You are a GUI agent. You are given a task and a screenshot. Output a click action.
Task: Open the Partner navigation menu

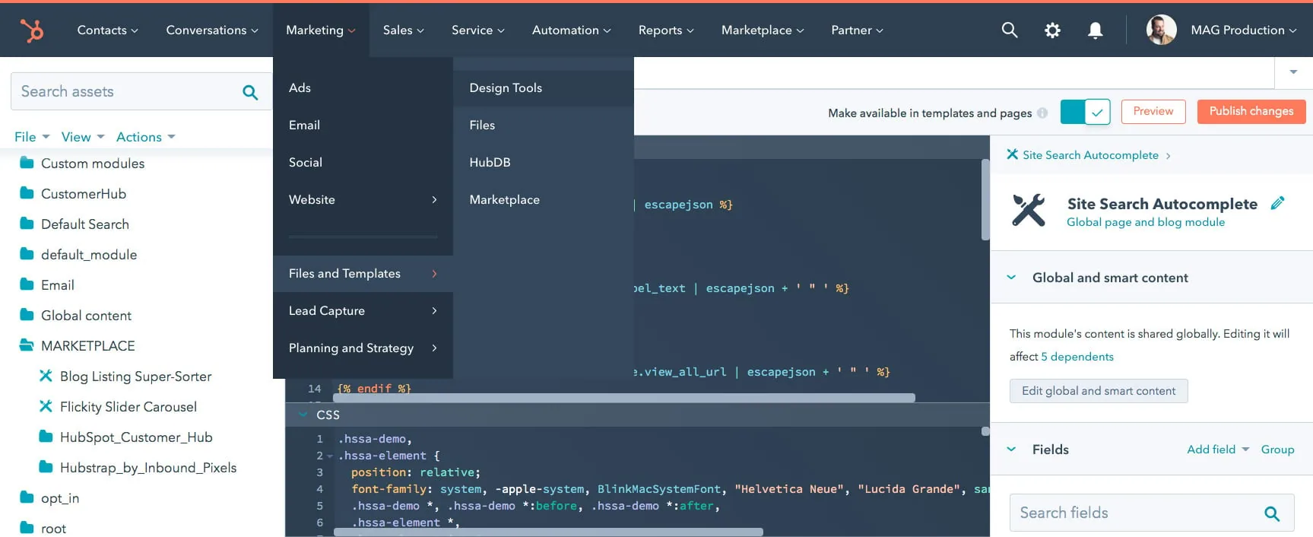click(x=857, y=30)
